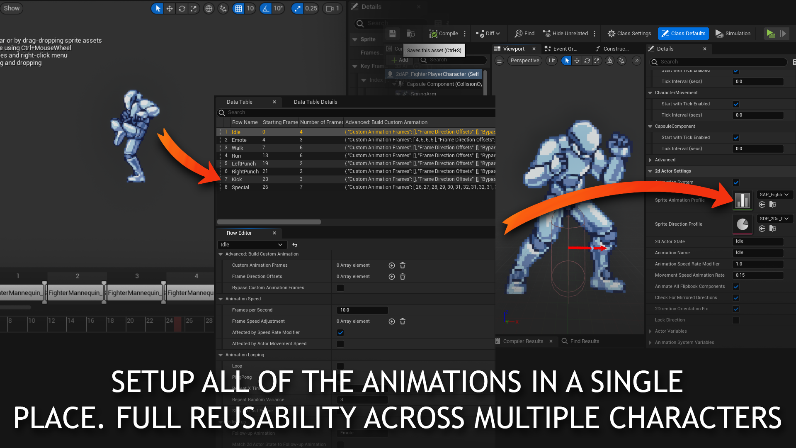The width and height of the screenshot is (796, 448).
Task: Browse to the Sprite Animation Profile asset
Action: pyautogui.click(x=772, y=205)
